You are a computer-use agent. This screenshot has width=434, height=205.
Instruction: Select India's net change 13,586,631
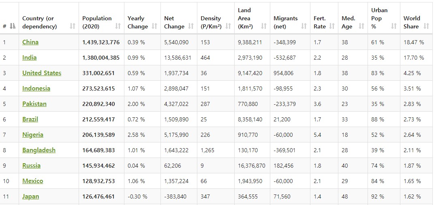tap(177, 58)
